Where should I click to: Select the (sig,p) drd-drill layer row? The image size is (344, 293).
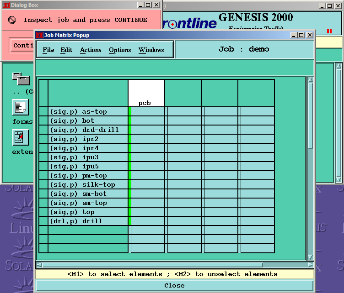click(88, 130)
